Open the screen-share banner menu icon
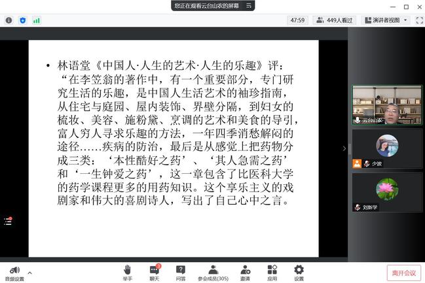This screenshot has height=283, width=425. [x=248, y=6]
